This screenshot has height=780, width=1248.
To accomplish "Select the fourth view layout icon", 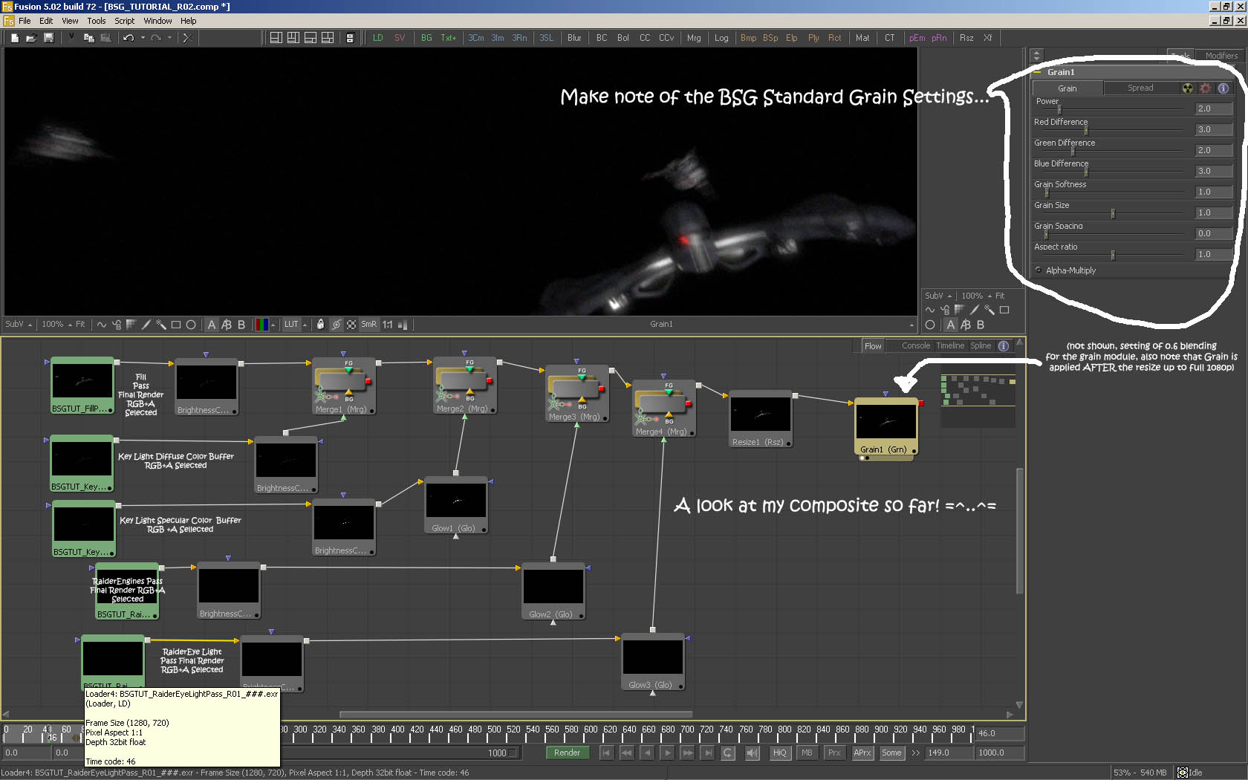I will (328, 38).
